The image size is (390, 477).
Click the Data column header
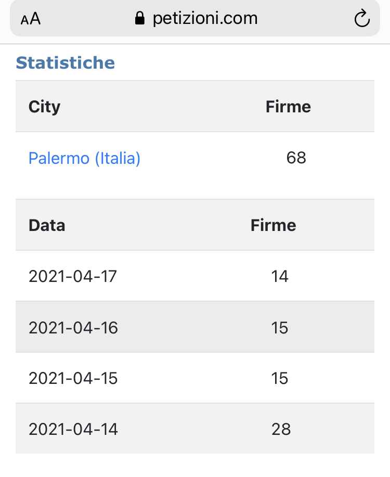47,225
